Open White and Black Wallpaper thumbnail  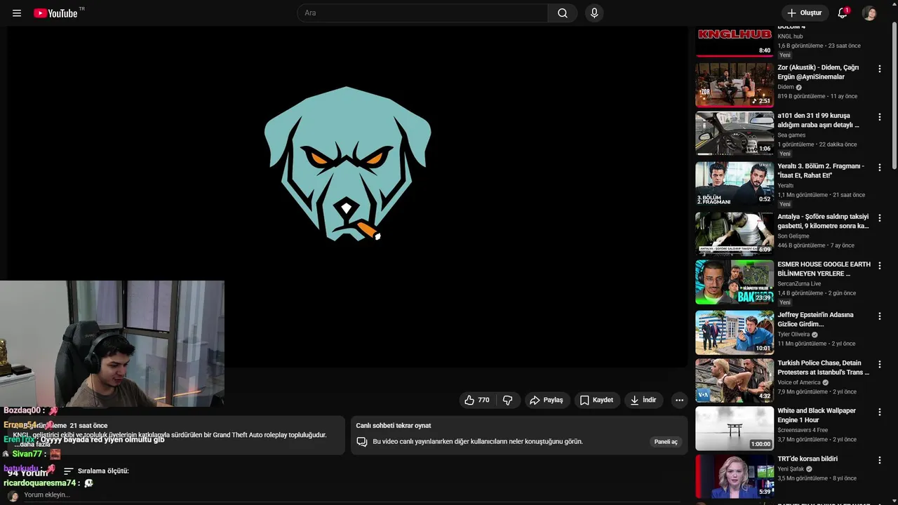click(x=735, y=428)
